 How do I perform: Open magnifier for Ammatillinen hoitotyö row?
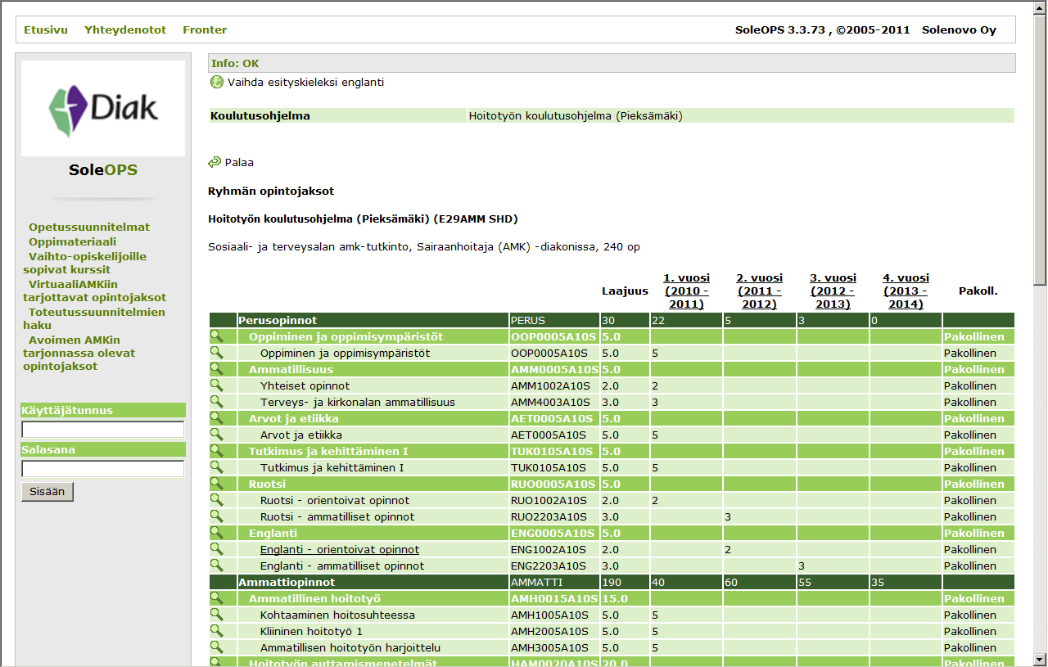tap(217, 598)
